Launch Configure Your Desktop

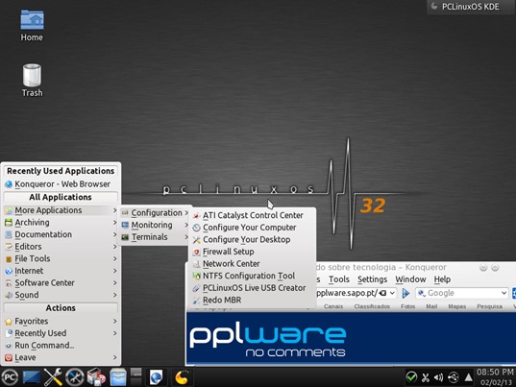[253, 240]
